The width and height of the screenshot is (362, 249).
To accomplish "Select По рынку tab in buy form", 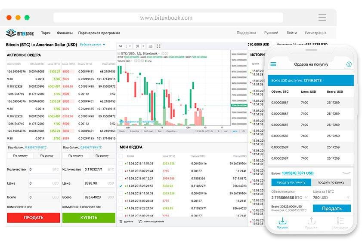I will tap(102, 156).
